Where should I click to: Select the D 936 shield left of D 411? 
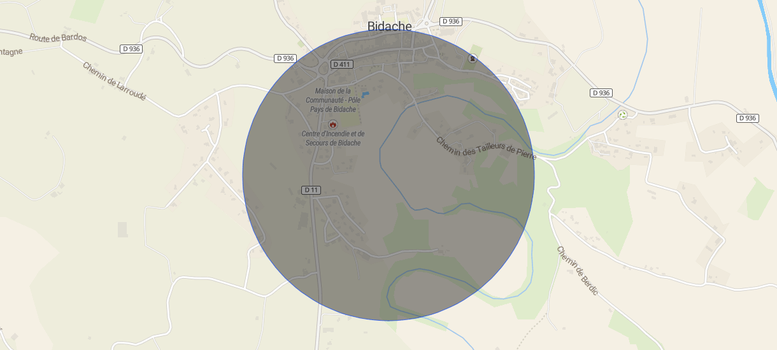pyautogui.click(x=285, y=58)
